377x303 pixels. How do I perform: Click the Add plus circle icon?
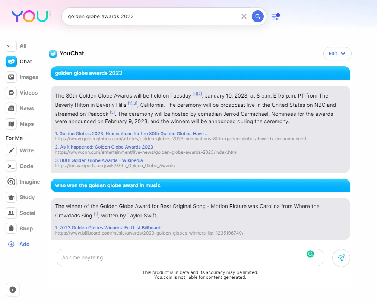(11, 244)
